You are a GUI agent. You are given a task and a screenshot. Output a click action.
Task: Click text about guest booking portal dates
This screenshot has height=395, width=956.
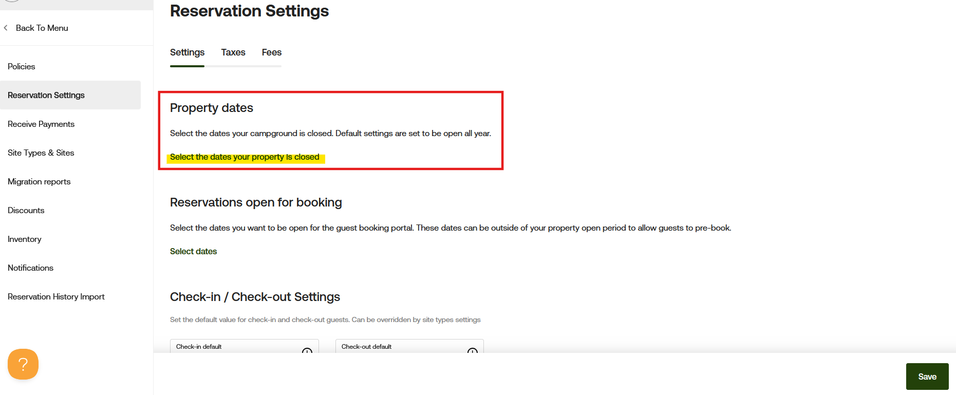point(451,228)
